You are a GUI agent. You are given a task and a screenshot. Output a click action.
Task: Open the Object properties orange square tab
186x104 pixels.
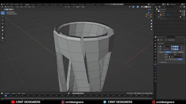tap(155, 62)
